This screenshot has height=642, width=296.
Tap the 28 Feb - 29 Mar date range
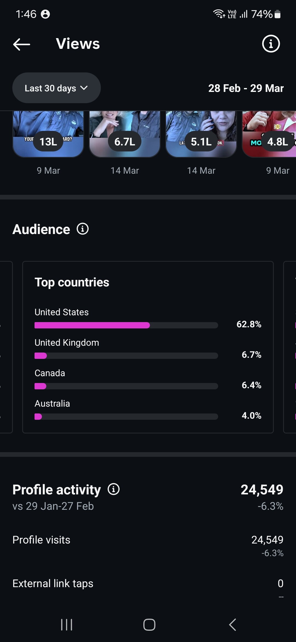[x=246, y=88]
